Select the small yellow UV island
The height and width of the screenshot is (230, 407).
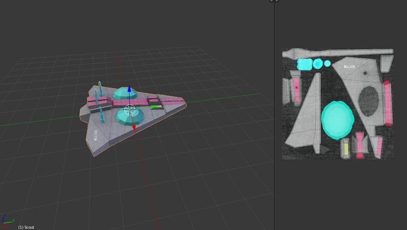click(x=346, y=148)
